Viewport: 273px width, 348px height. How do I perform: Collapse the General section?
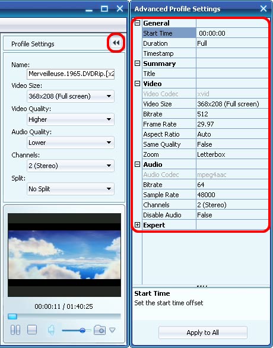137,23
